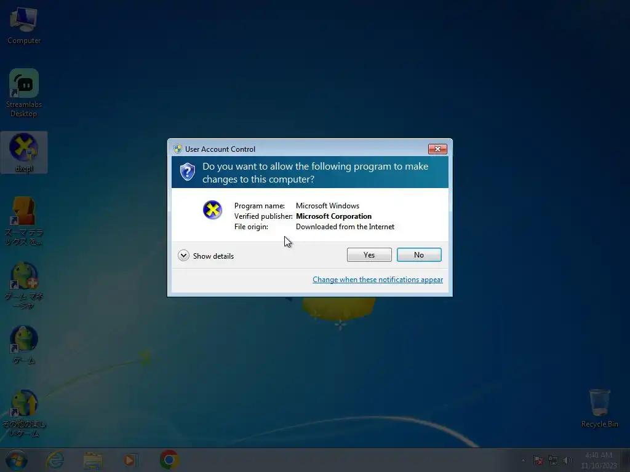Viewport: 630px width, 472px height.
Task: Click the 'Verified publisher:' label
Action: 263,216
